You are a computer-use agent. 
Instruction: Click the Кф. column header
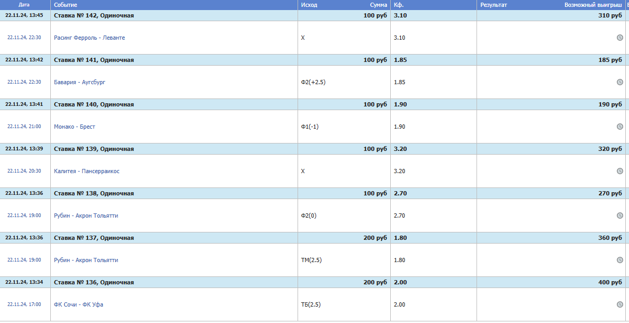click(x=399, y=5)
